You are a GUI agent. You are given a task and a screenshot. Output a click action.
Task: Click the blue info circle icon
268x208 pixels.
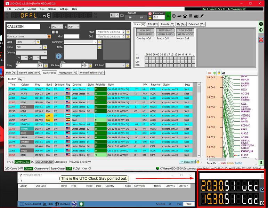click(x=59, y=56)
